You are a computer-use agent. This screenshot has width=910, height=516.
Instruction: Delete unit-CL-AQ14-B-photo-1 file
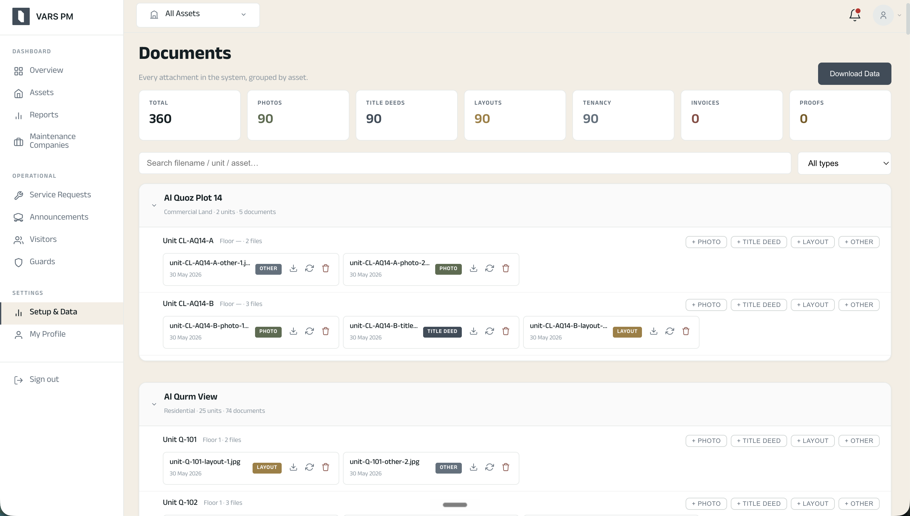pyautogui.click(x=326, y=331)
